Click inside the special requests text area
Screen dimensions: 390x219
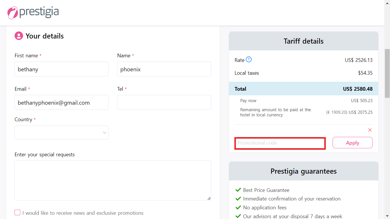point(113,180)
